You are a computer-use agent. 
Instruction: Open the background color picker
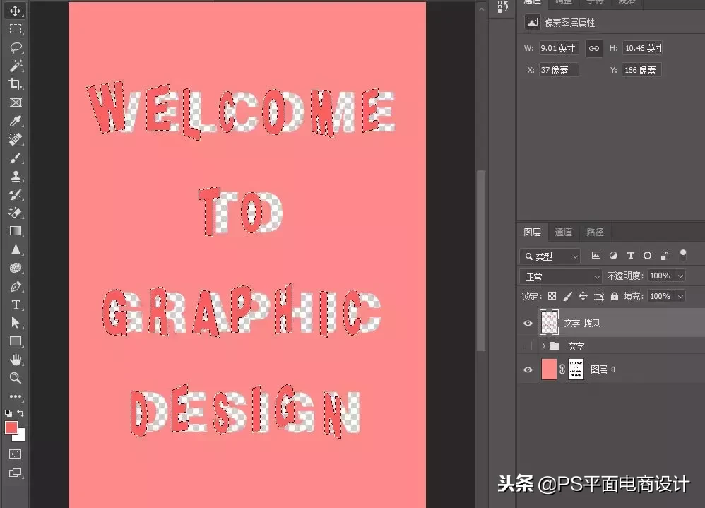(x=20, y=436)
